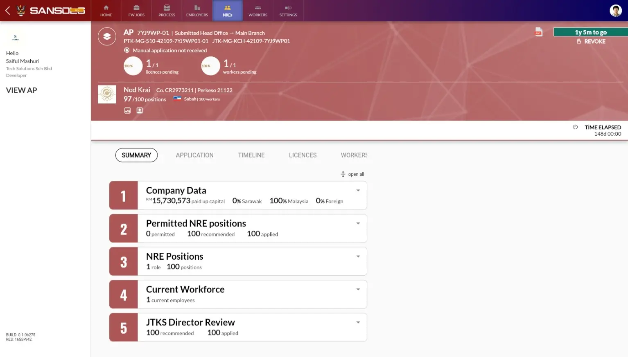Screen dimensions: 628x357
Task: Click the 97/100 positions count
Action: pos(145,99)
